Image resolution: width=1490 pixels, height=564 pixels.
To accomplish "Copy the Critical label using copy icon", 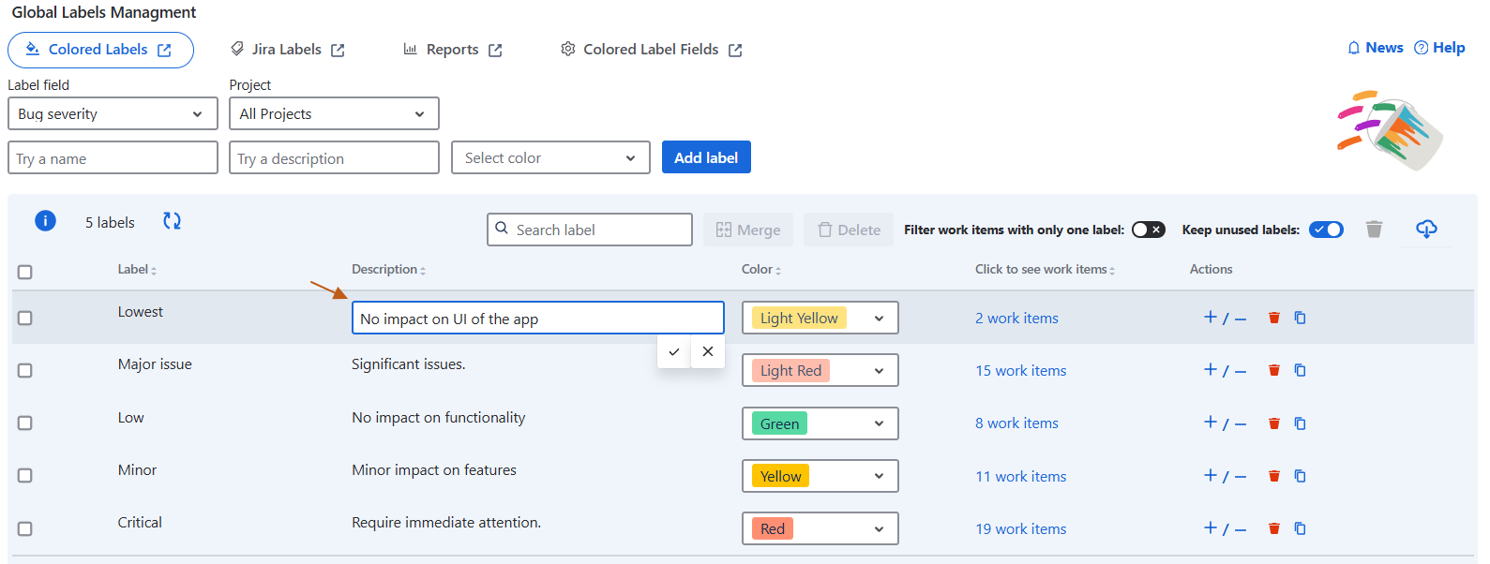I will (x=1300, y=528).
